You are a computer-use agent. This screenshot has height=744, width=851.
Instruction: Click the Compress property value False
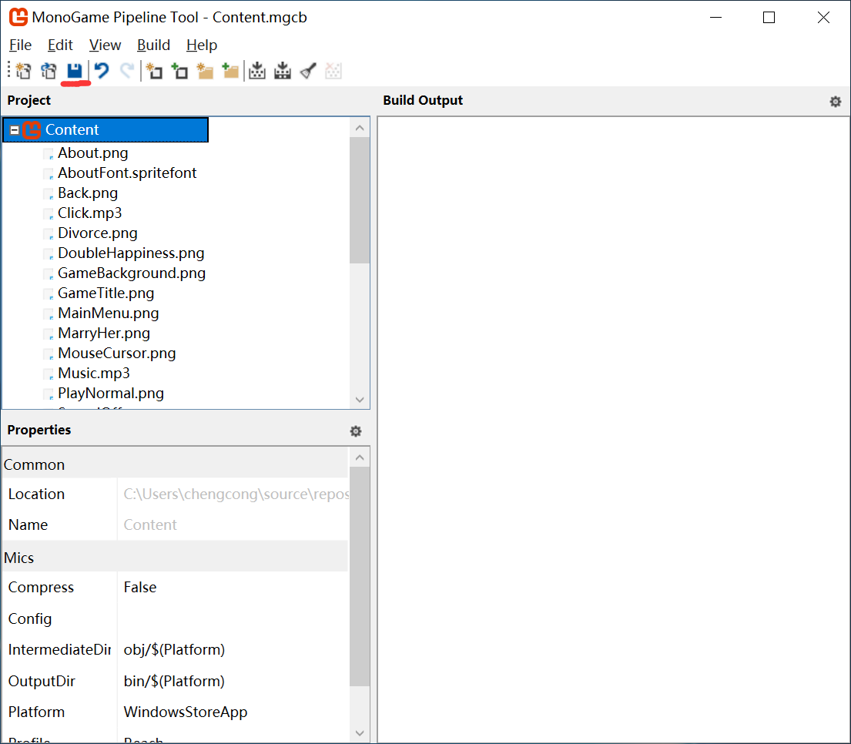140,588
